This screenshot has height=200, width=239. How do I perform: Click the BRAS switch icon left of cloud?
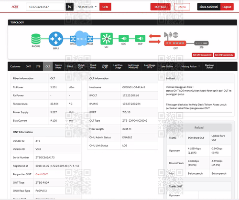pyautogui.click(x=73, y=39)
